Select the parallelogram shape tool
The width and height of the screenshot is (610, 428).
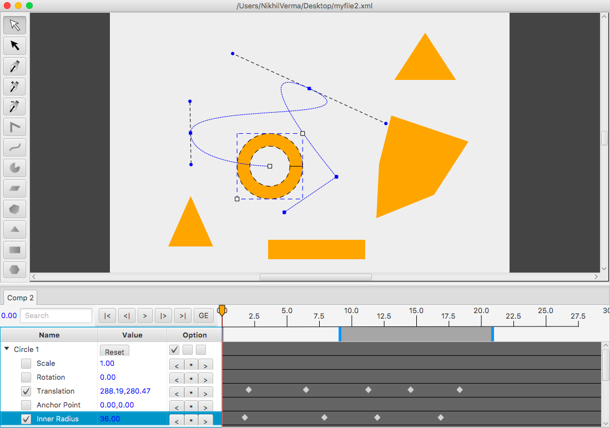15,188
